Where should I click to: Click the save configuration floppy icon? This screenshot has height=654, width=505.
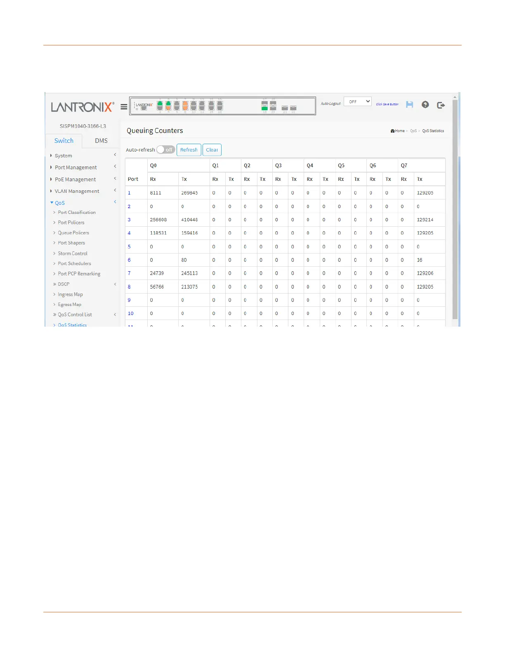(409, 104)
